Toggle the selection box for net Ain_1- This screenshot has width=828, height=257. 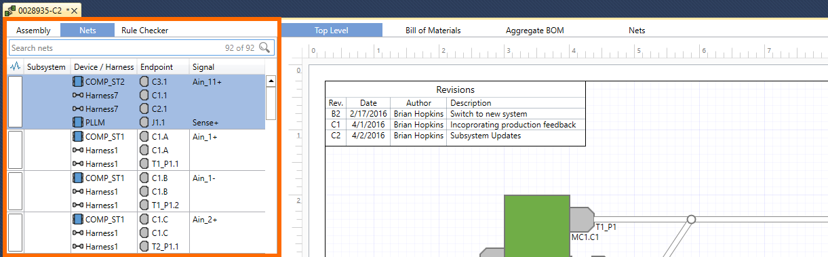[15, 192]
